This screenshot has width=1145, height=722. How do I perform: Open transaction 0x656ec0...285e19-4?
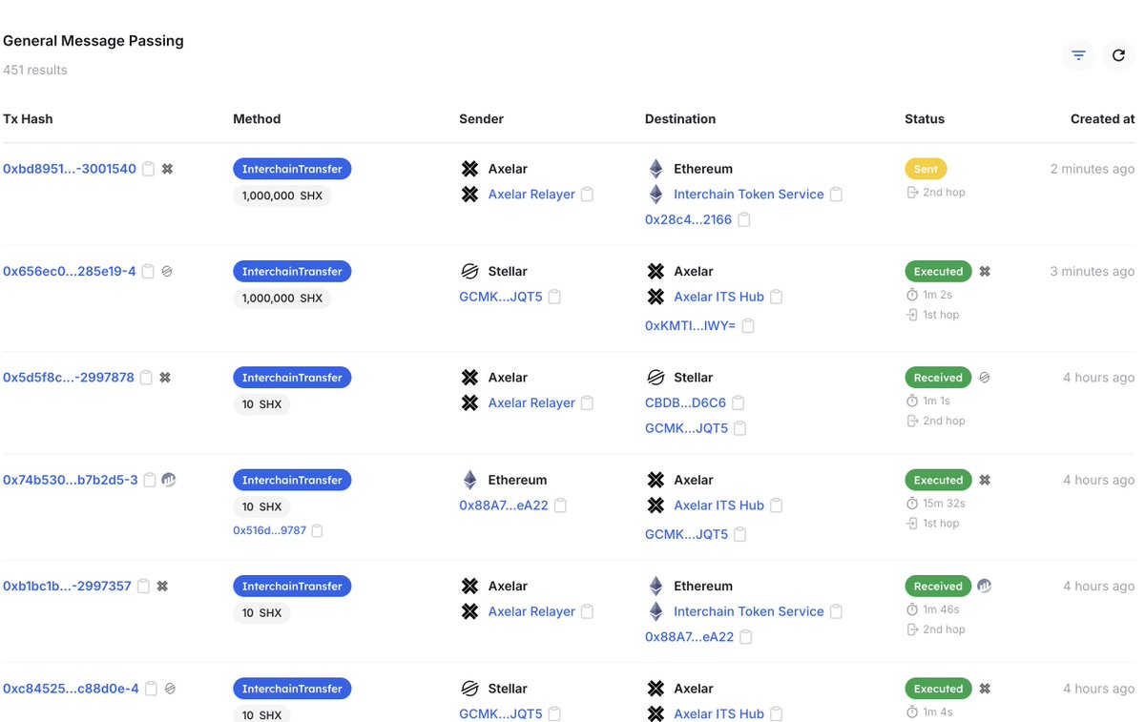70,272
